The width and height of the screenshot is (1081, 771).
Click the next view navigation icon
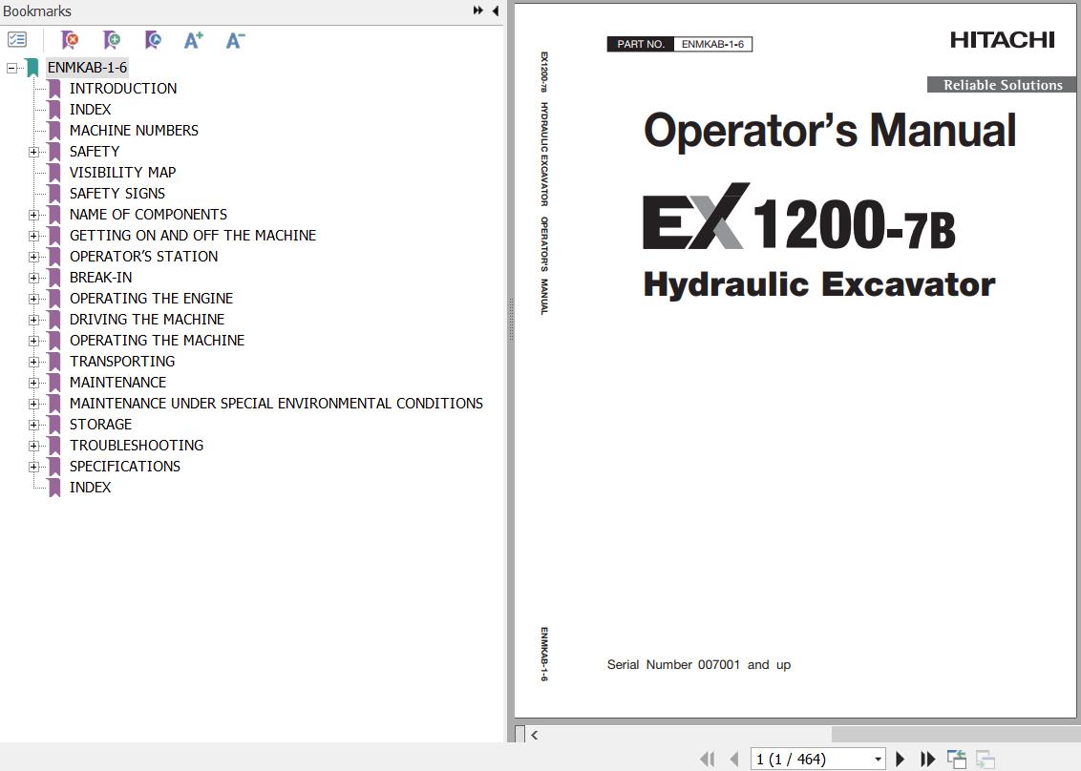(986, 760)
